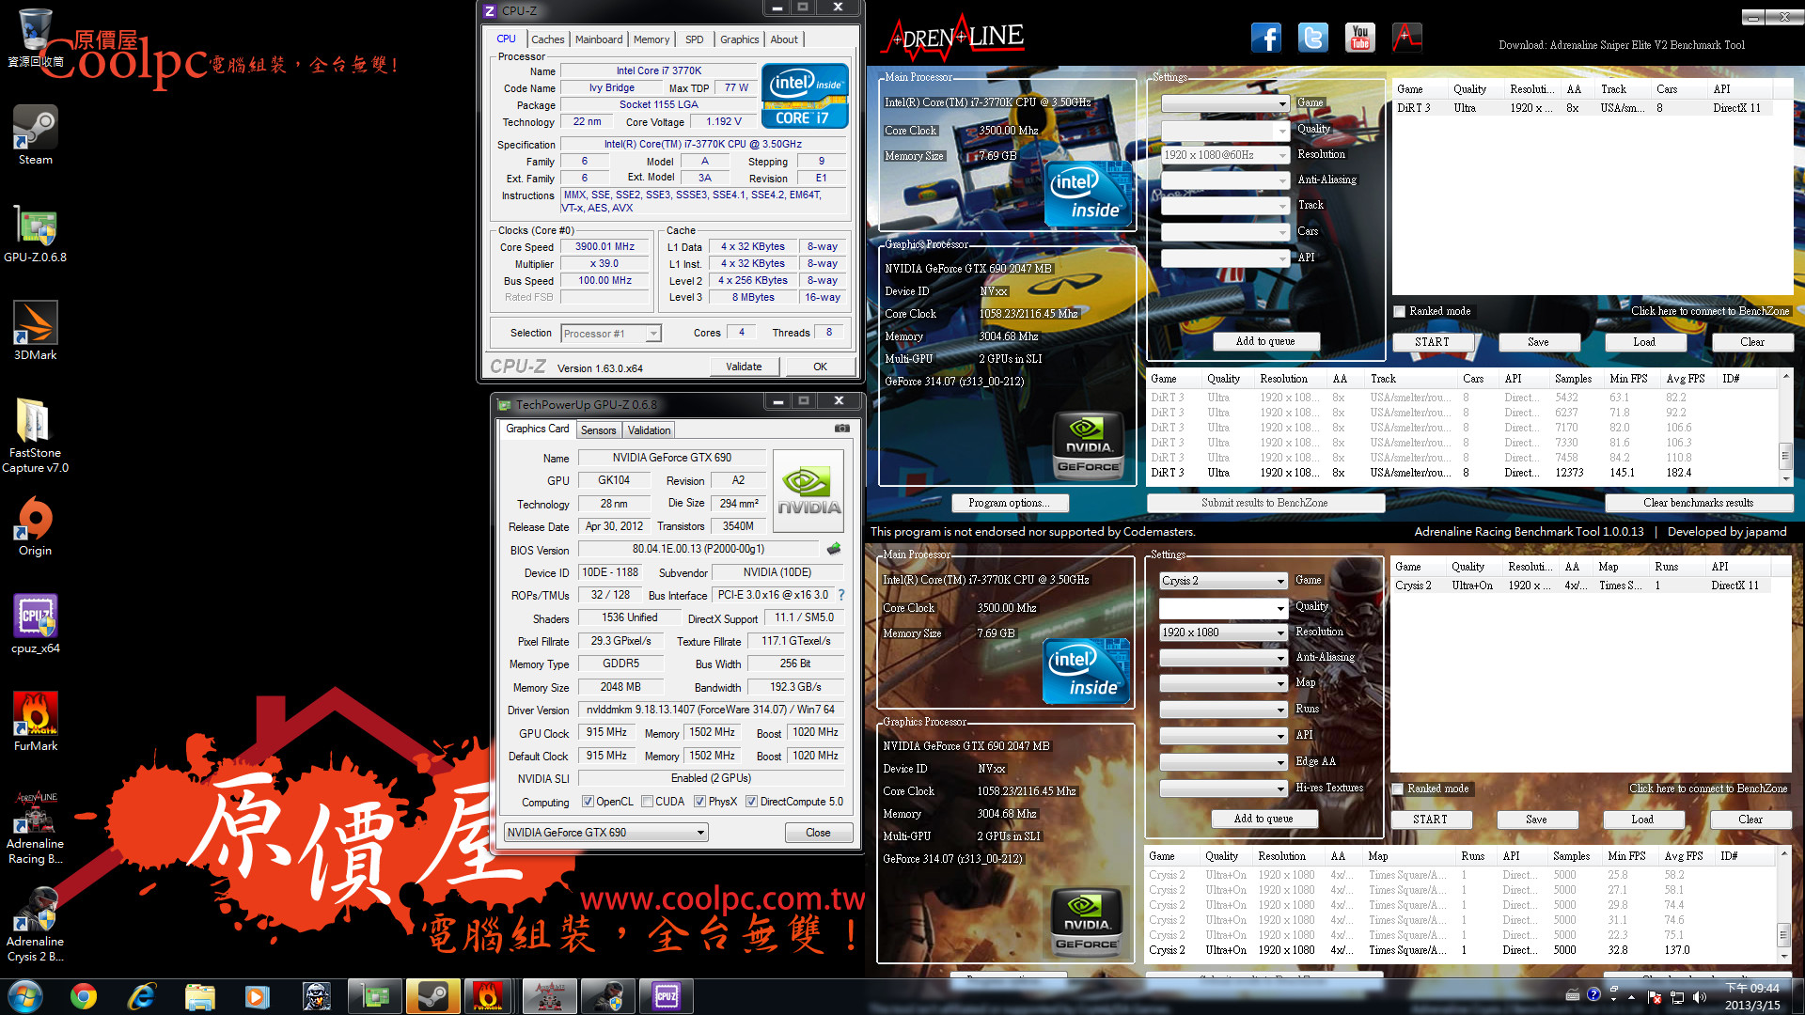Click 'Click here to connect to BenchZone' in Racing tool
This screenshot has height=1015, width=1805.
click(x=1710, y=311)
